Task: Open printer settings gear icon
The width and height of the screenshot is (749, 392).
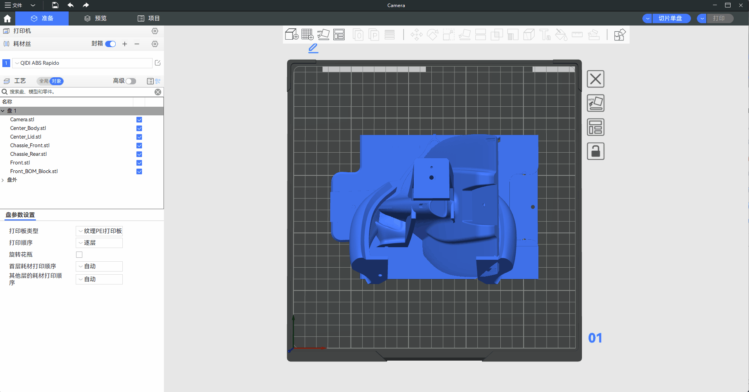Action: coord(155,31)
